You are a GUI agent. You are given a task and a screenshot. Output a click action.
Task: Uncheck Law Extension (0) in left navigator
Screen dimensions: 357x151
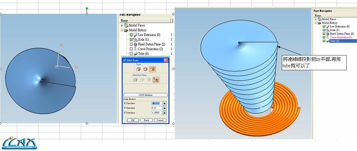[131, 35]
